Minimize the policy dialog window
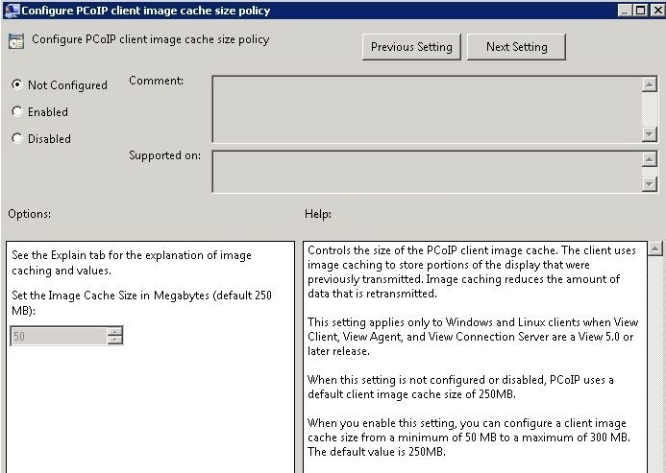The height and width of the screenshot is (473, 666). click(x=625, y=11)
